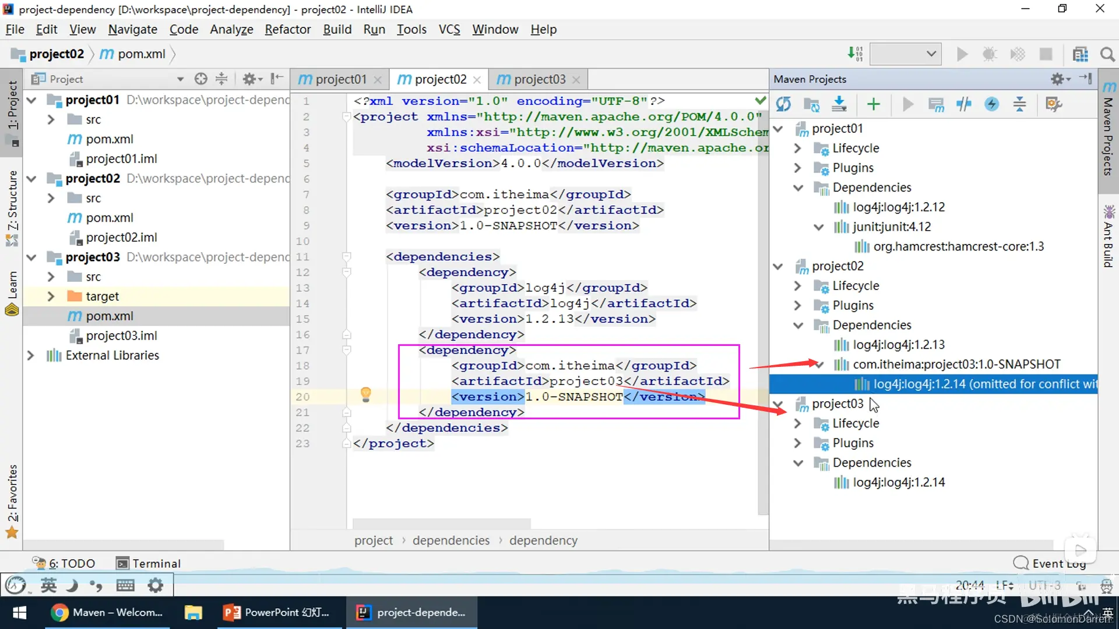Expand External Libraries in Project tree
Screen dimensions: 1119x629
31,355
